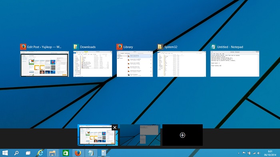
Task: Click the "Library" window title
Action: pos(128,47)
